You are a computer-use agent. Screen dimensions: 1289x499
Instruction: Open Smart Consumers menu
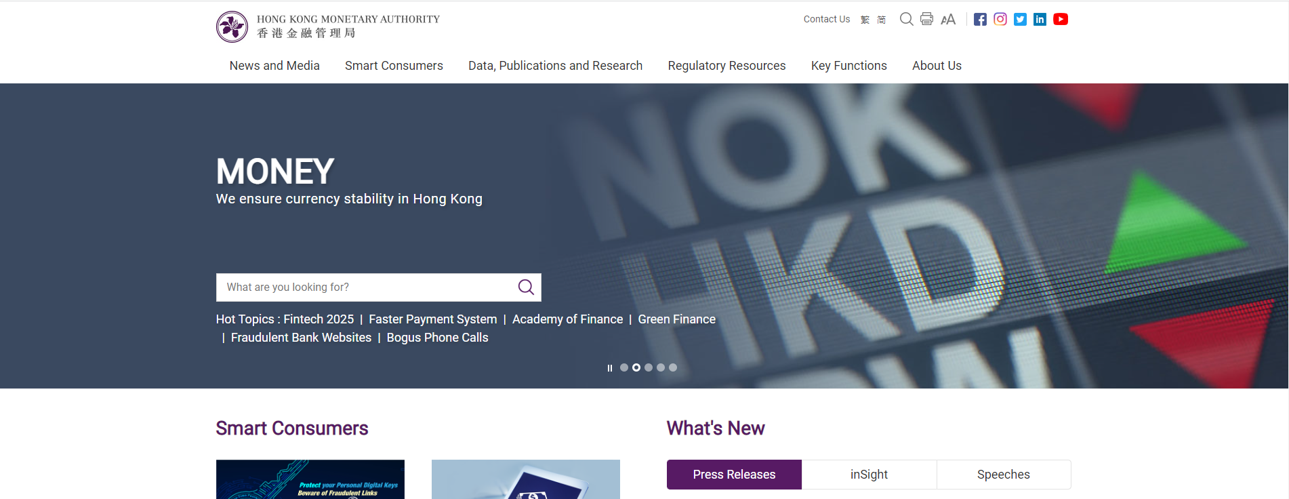pos(394,66)
